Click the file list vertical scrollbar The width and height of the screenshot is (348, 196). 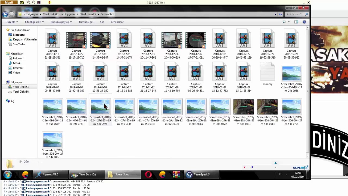click(x=308, y=91)
